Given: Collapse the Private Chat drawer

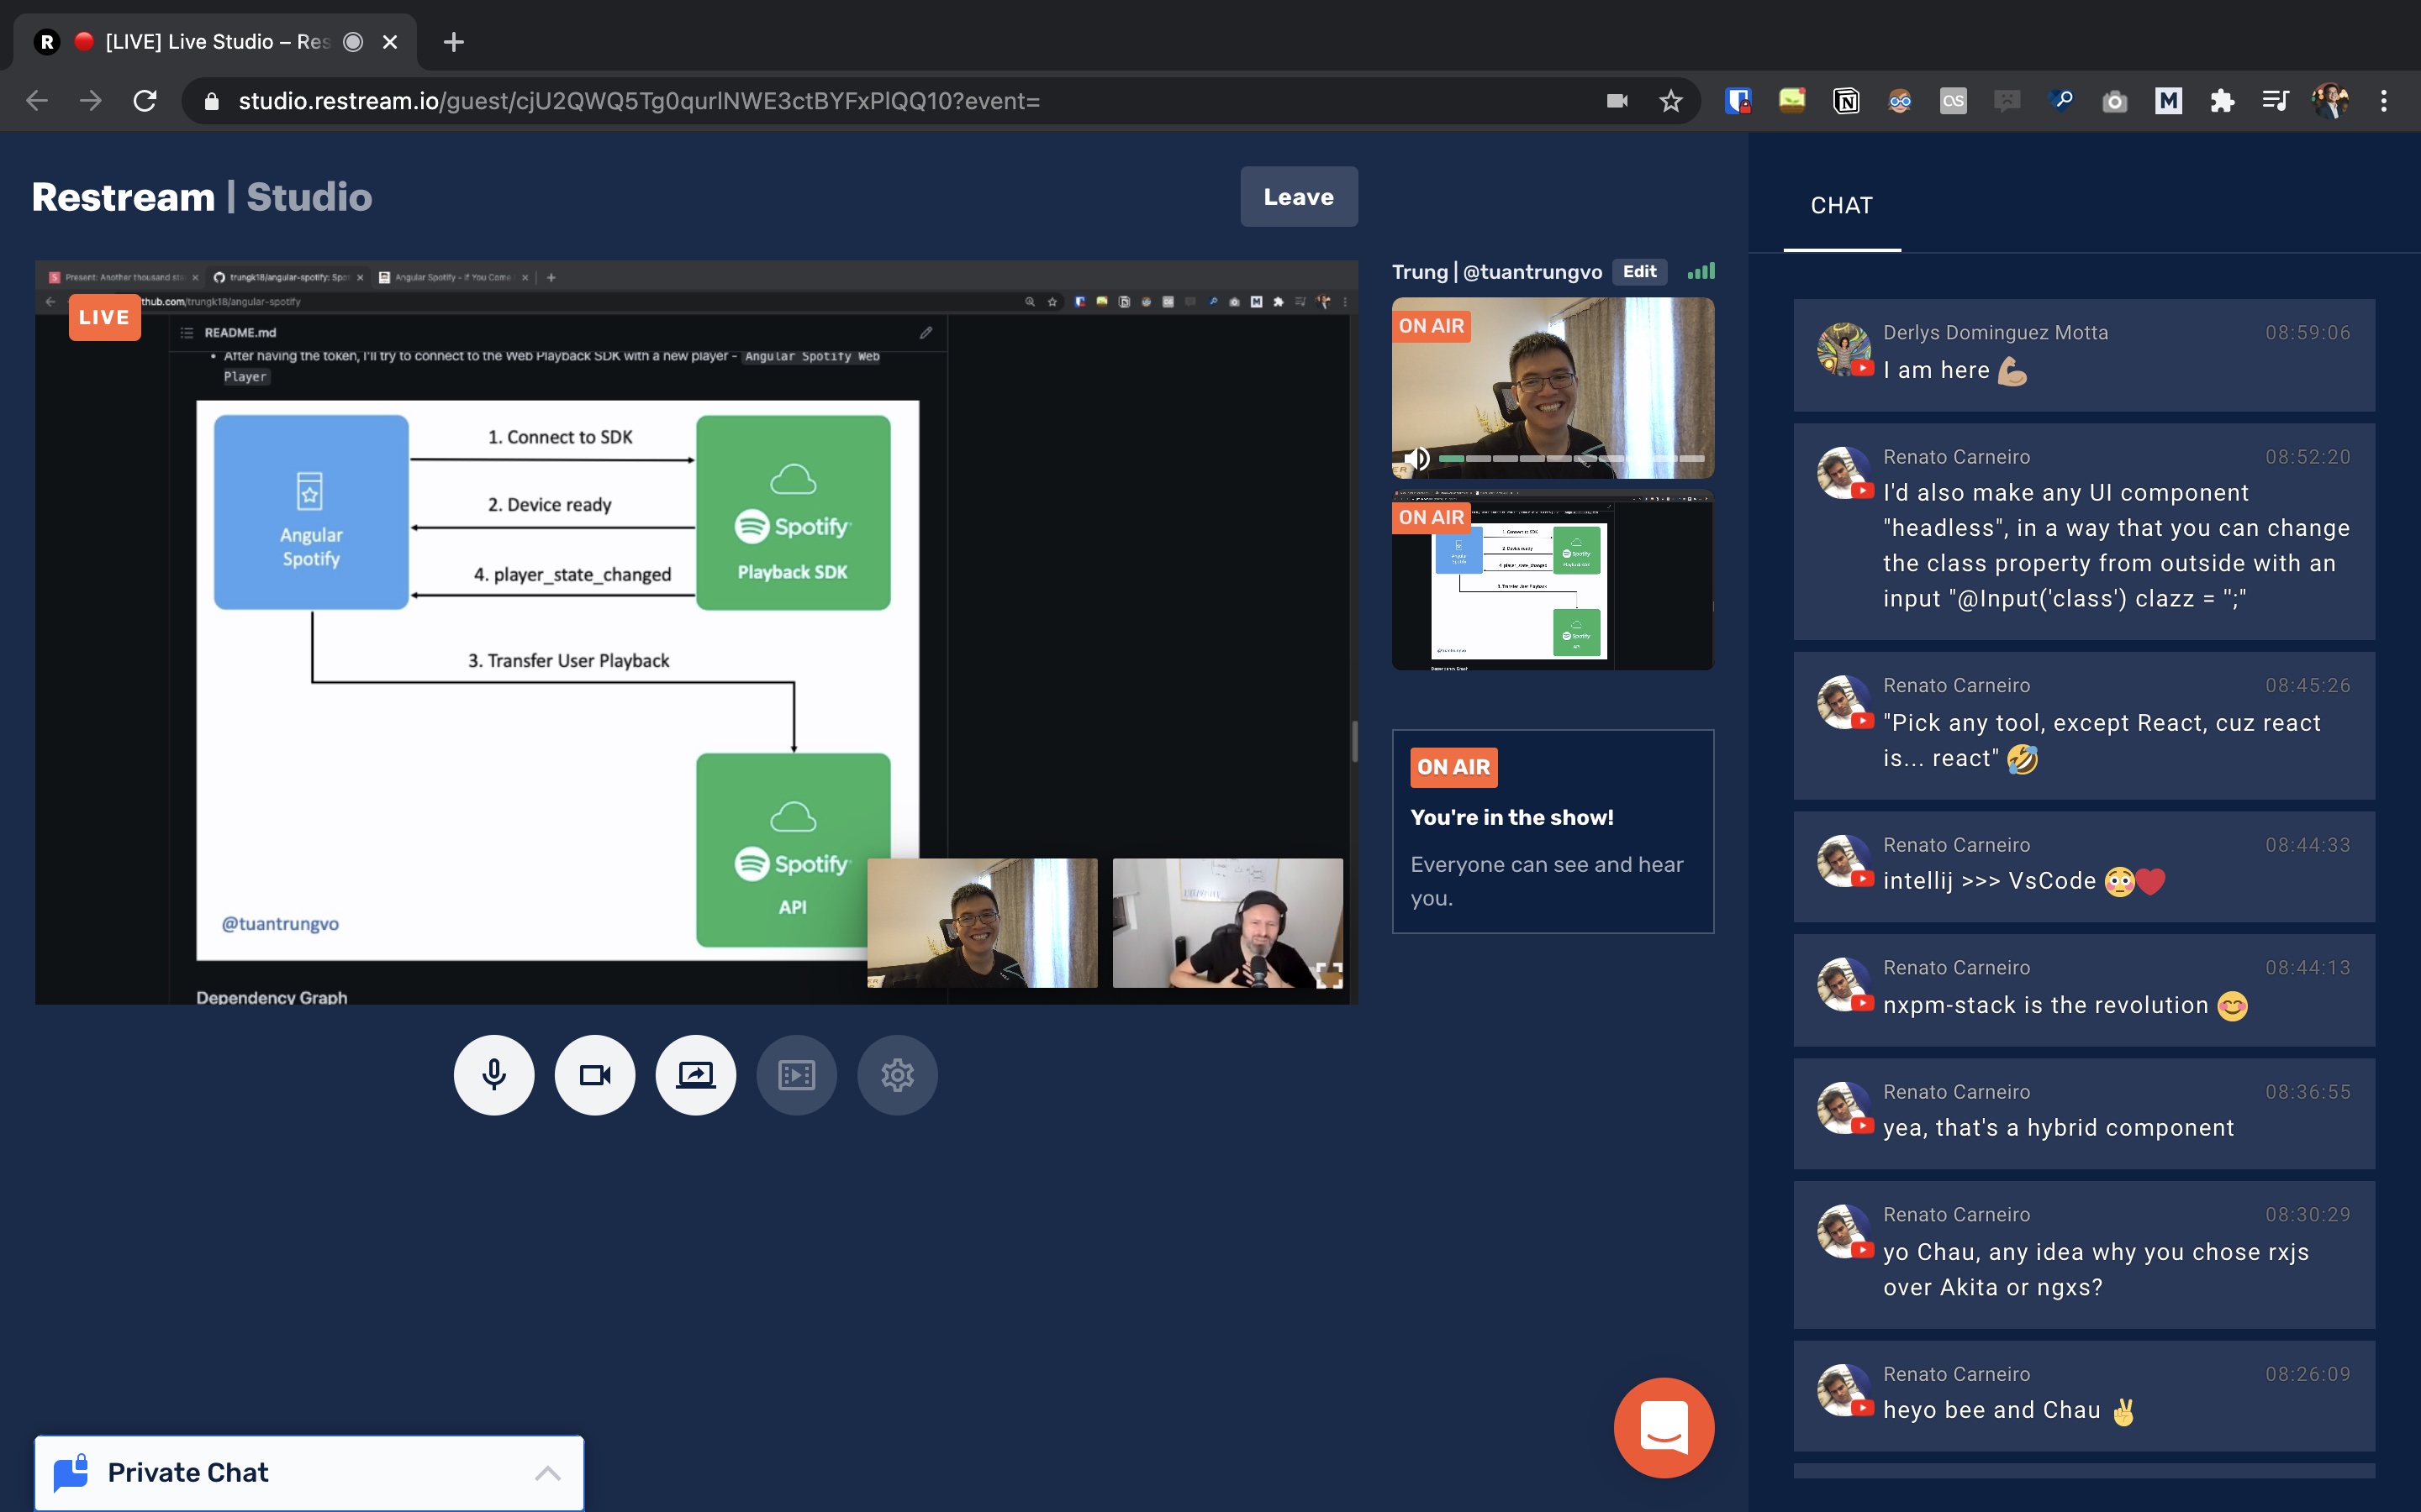Looking at the screenshot, I should 546,1472.
